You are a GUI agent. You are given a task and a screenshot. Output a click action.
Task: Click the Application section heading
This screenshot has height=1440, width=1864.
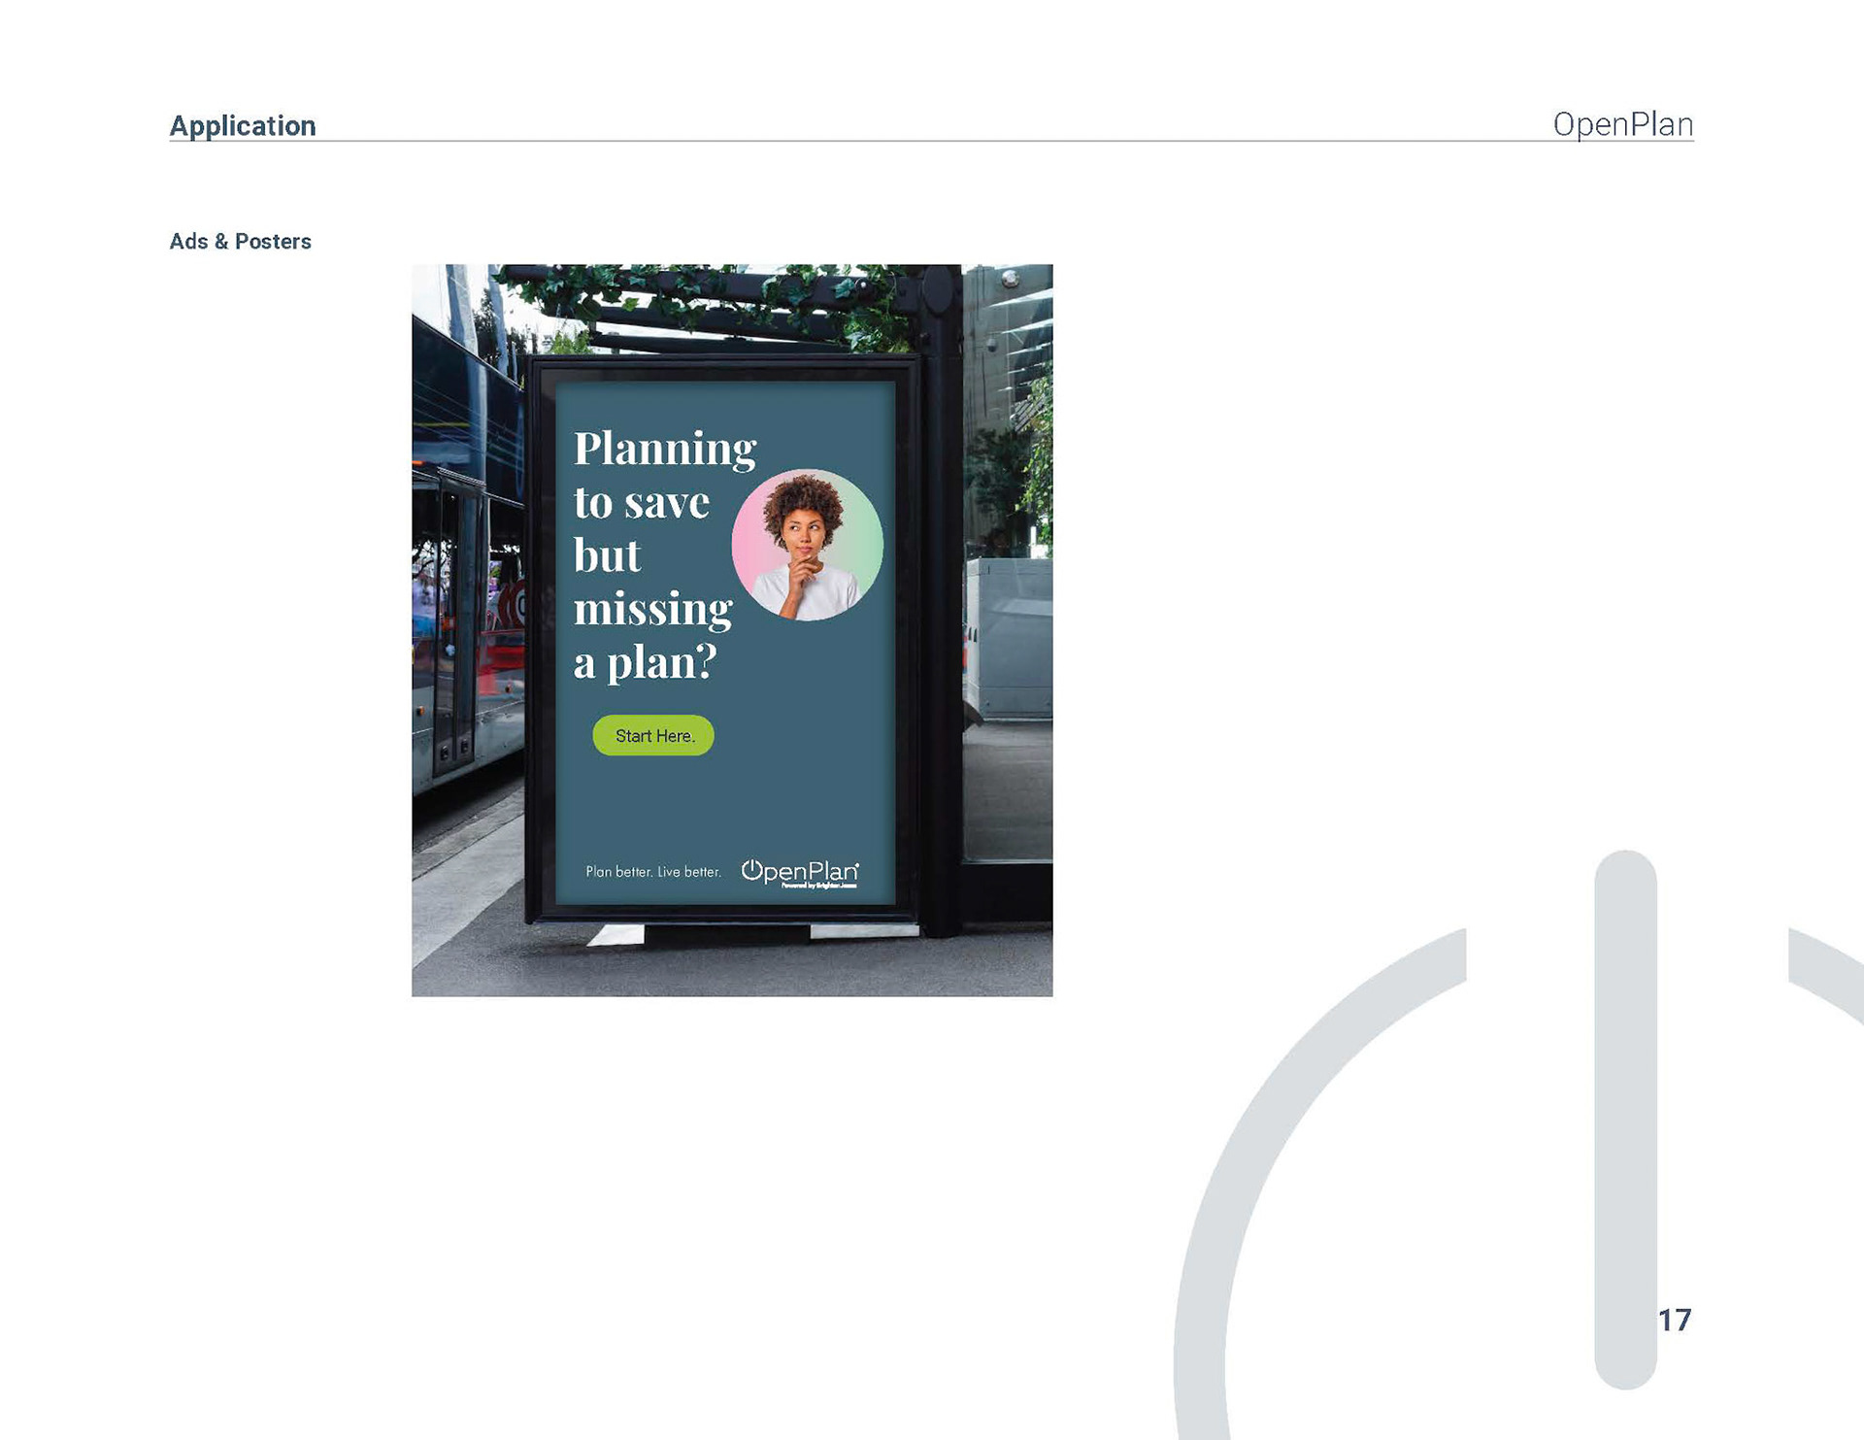243,125
